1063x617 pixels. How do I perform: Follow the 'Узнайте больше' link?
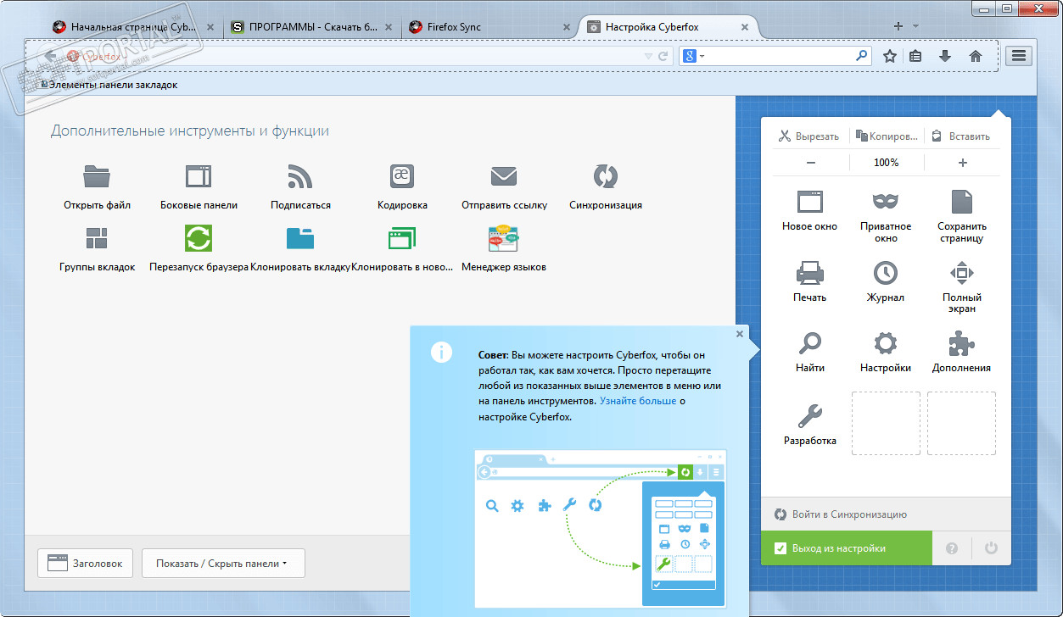(x=638, y=401)
